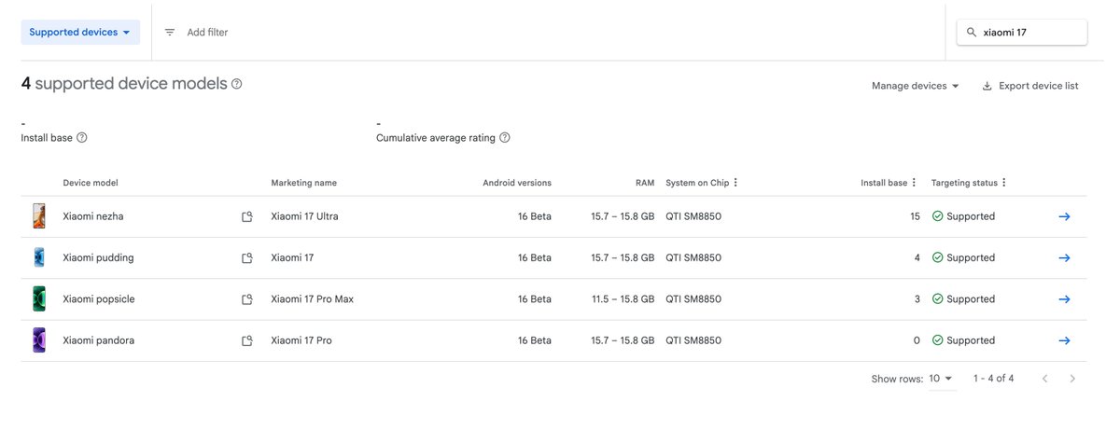Expand the Manage devices dropdown
Viewport: 1120px width, 429px height.
pyautogui.click(x=916, y=86)
